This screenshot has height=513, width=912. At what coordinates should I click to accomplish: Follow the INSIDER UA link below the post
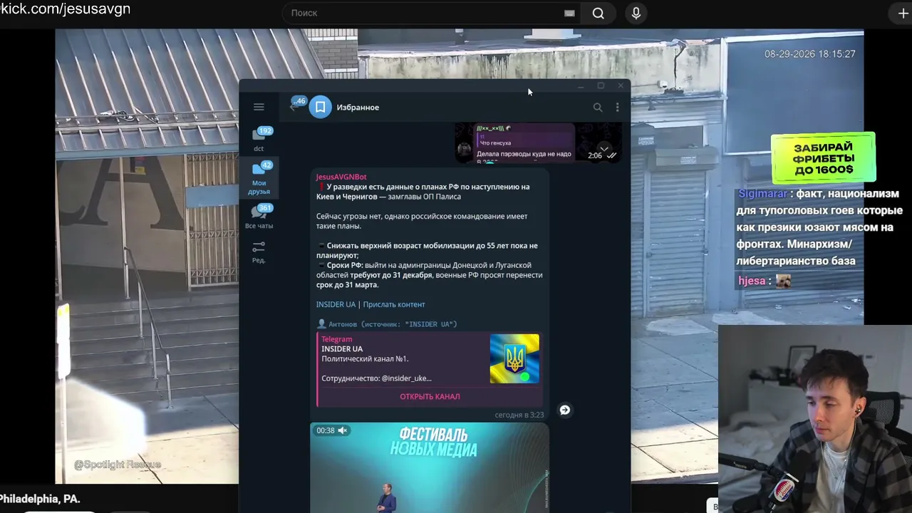(336, 304)
